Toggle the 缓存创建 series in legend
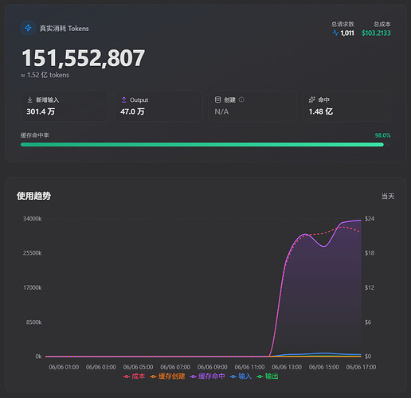 click(x=167, y=377)
